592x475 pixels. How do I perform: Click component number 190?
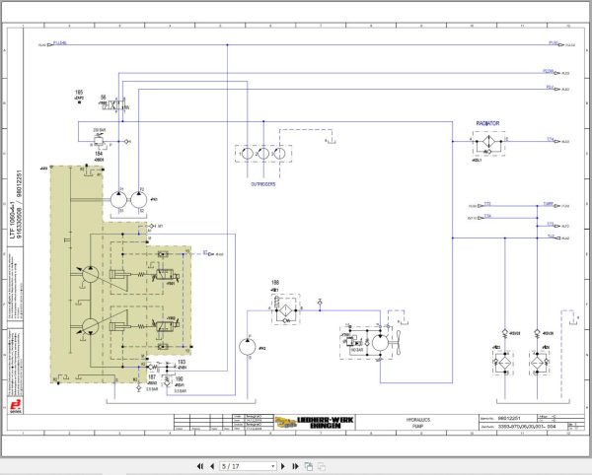click(179, 378)
